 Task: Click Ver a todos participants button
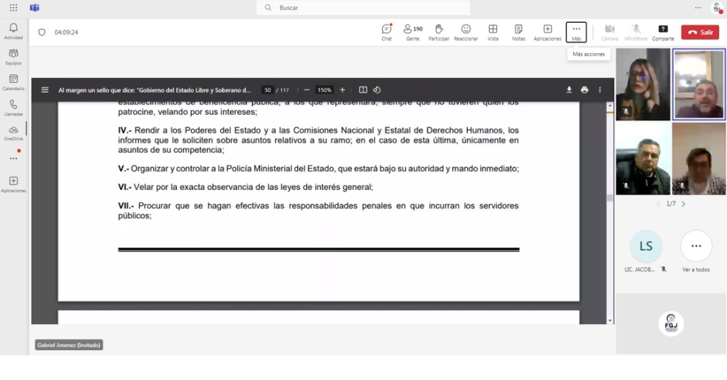click(x=696, y=252)
